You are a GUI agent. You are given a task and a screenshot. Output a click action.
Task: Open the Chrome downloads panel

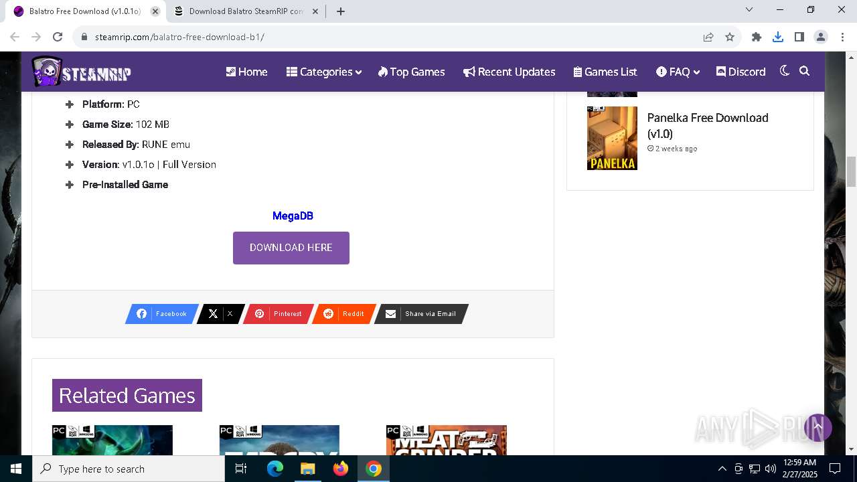[x=778, y=37]
